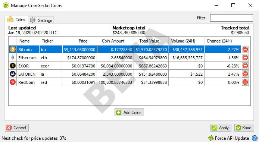Open the help question mark icon

tap(255, 138)
